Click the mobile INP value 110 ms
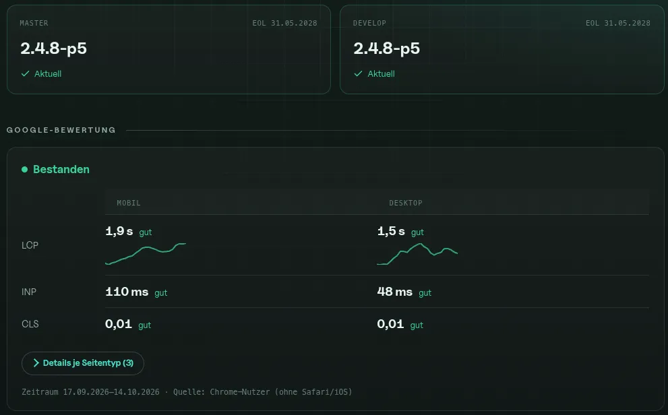 coord(127,292)
